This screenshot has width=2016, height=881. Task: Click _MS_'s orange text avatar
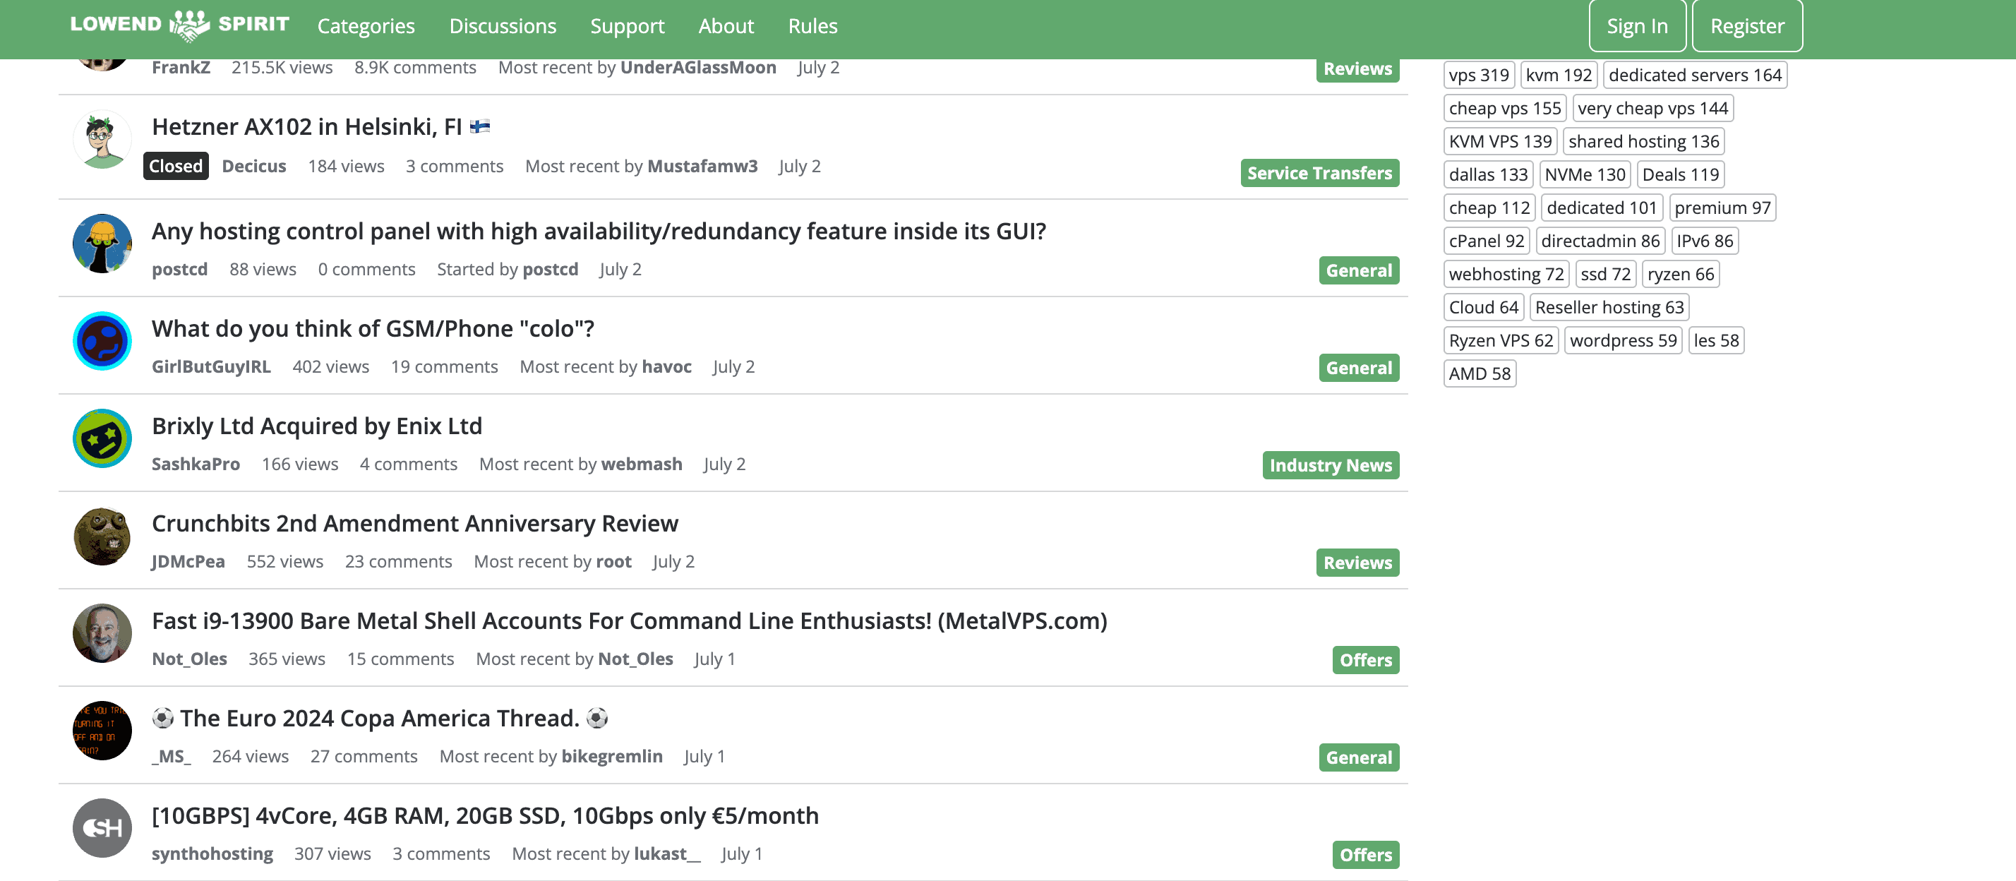point(102,731)
